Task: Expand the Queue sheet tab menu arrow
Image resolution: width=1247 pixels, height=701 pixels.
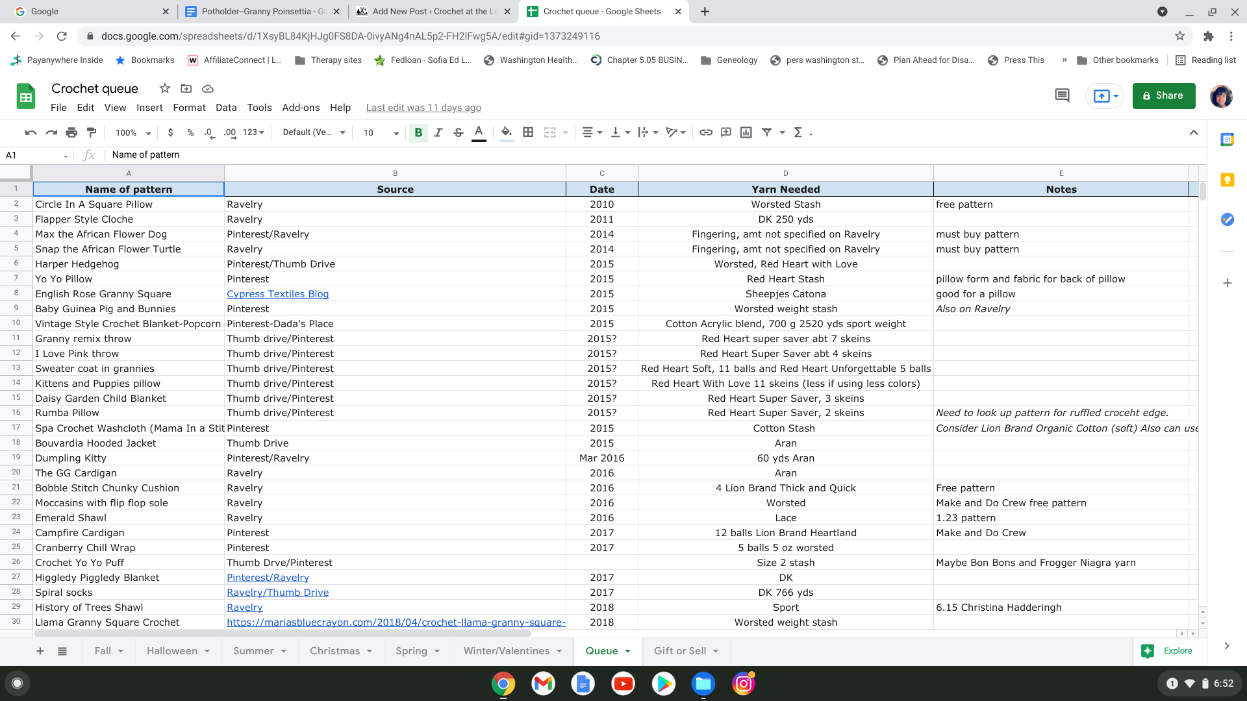Action: 628,651
